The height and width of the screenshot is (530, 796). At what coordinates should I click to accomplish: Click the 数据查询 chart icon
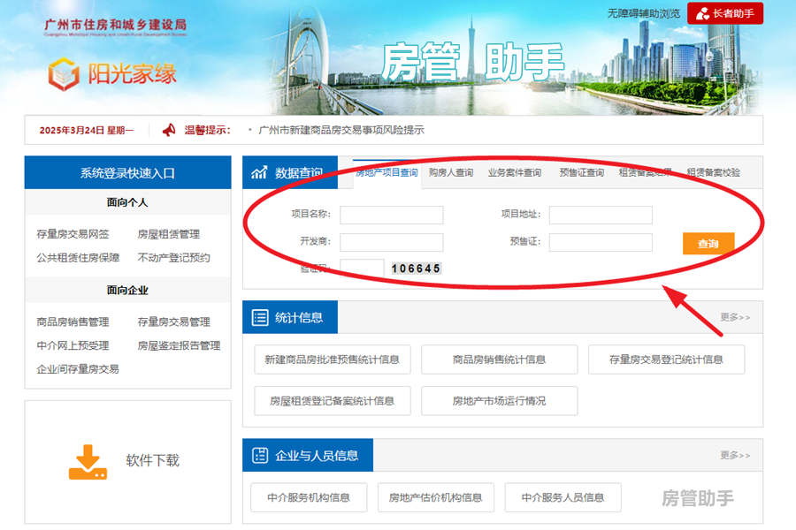point(257,171)
